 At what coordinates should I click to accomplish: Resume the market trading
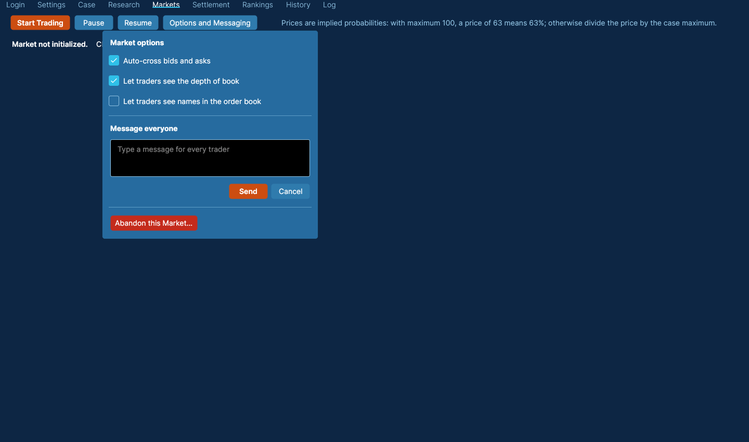(138, 23)
